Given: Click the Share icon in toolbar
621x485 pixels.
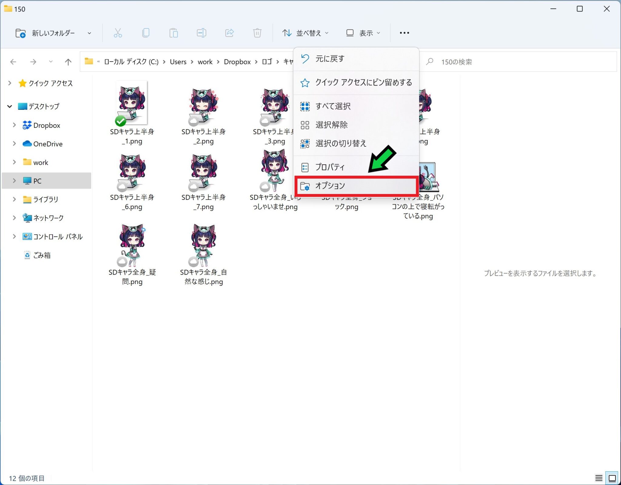Looking at the screenshot, I should pos(229,33).
